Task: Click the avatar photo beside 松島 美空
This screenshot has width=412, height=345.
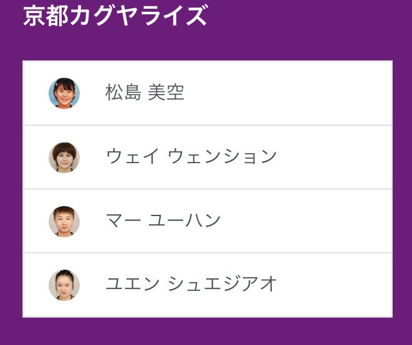Action: (x=64, y=93)
